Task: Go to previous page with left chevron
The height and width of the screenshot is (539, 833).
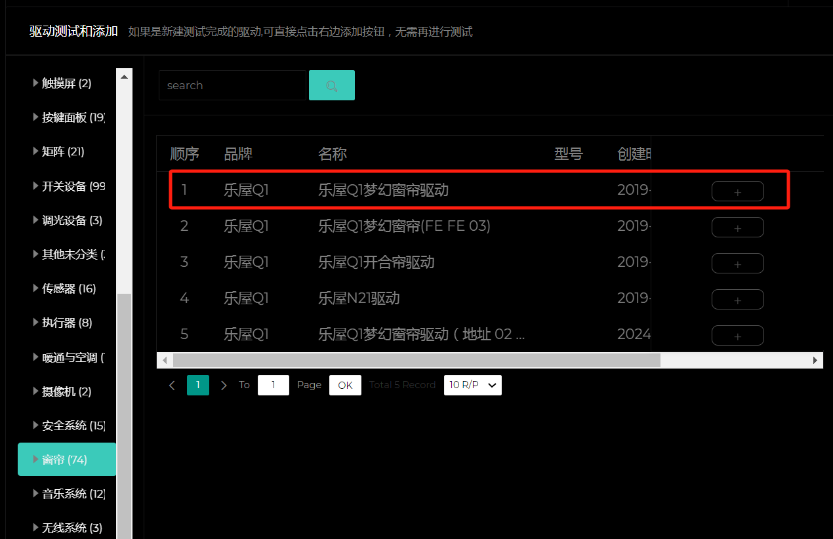Action: tap(173, 385)
